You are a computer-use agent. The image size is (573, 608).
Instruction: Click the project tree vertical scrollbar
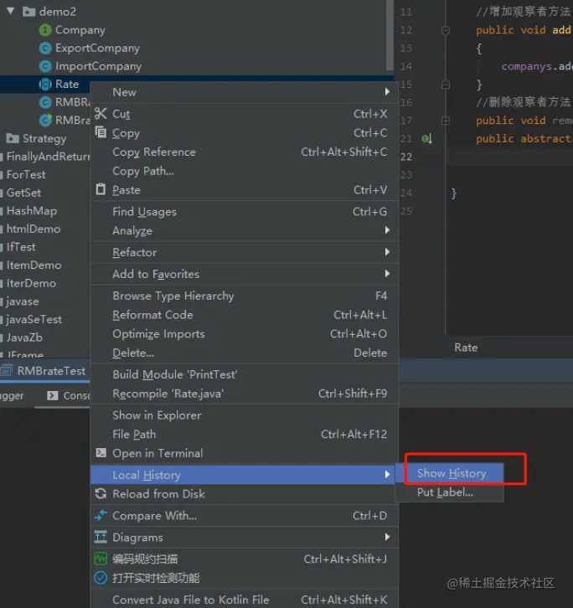point(390,35)
